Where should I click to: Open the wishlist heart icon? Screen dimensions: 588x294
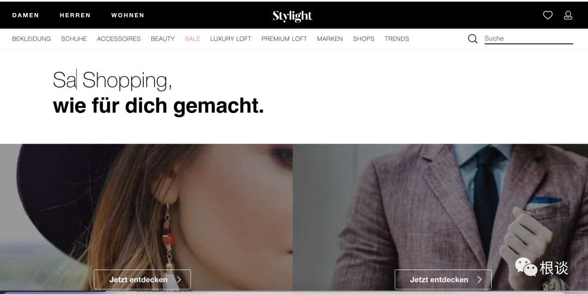[548, 15]
